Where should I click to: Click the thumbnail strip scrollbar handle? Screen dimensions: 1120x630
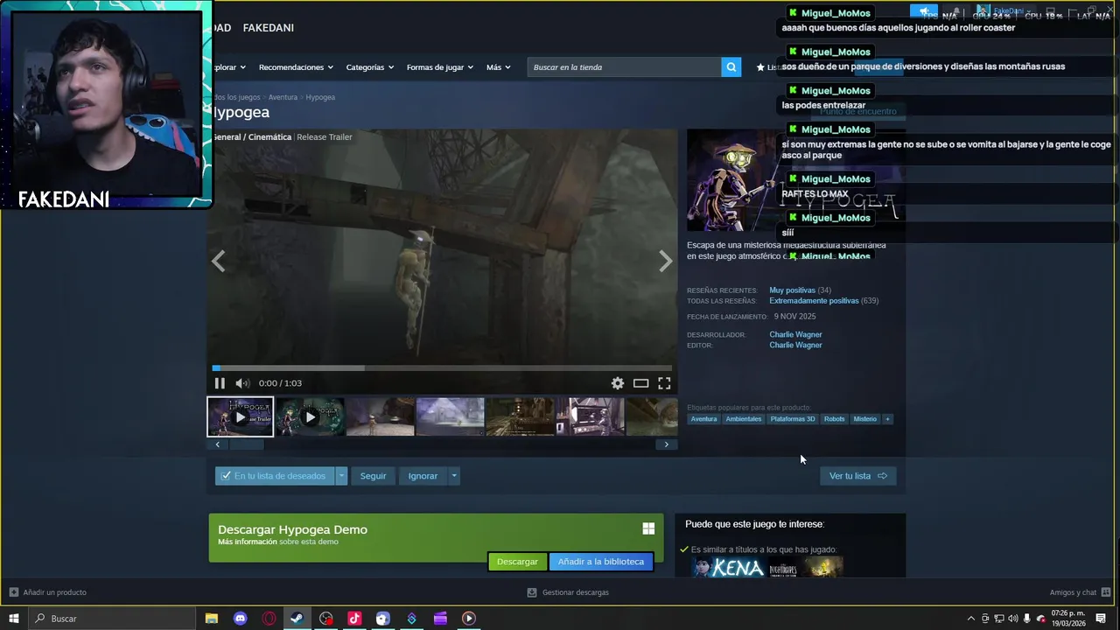pyautogui.click(x=246, y=444)
